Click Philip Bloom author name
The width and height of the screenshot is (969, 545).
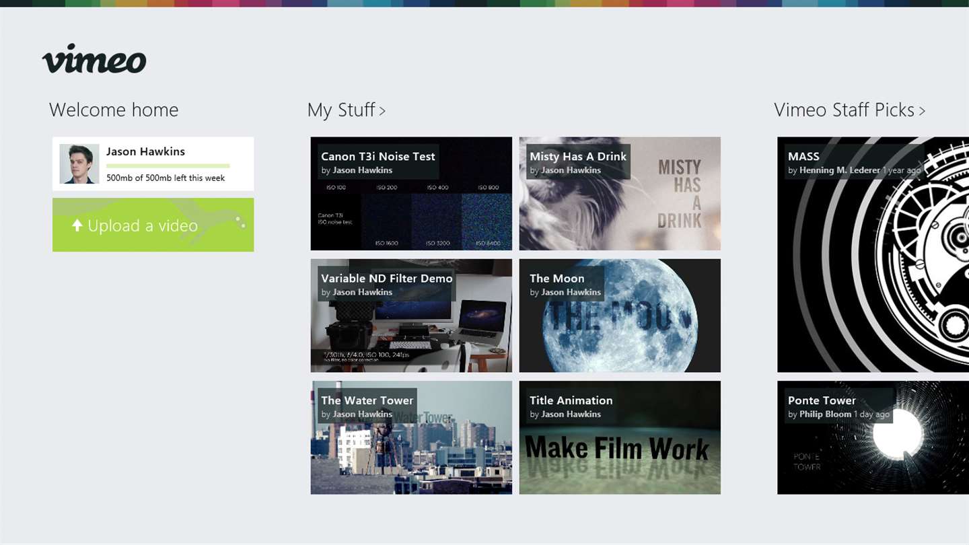[x=825, y=414]
